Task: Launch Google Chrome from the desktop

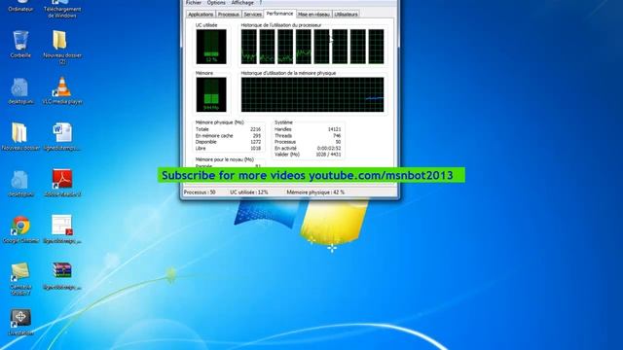Action: (x=20, y=229)
